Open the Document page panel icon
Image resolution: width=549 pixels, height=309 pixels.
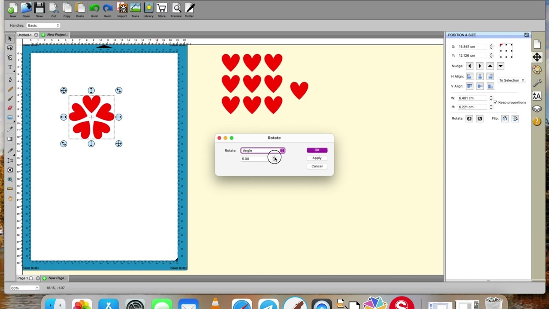[x=537, y=44]
